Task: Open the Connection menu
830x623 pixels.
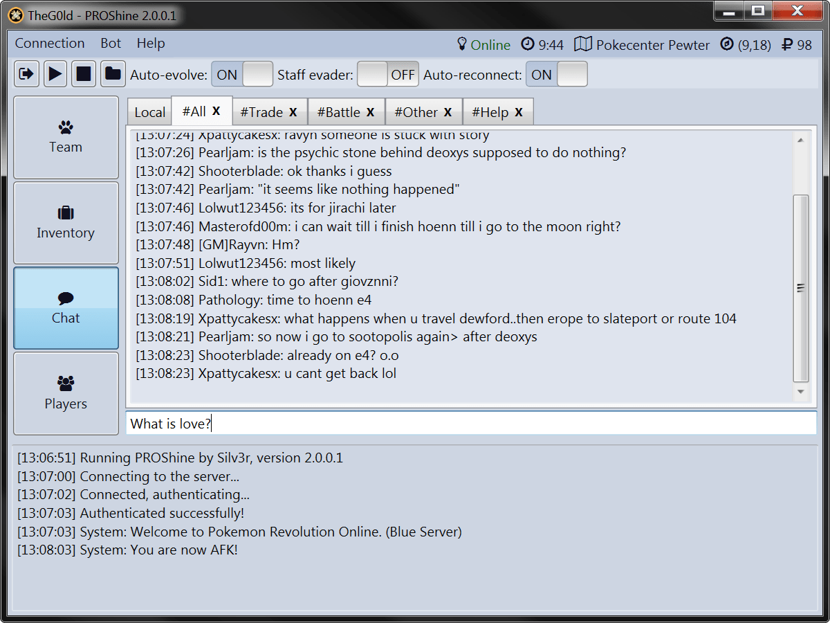Action: tap(49, 43)
